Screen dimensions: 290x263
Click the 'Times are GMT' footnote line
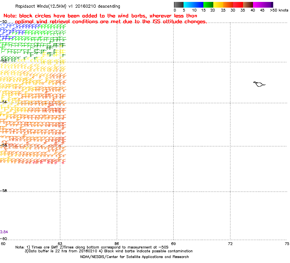(92, 247)
